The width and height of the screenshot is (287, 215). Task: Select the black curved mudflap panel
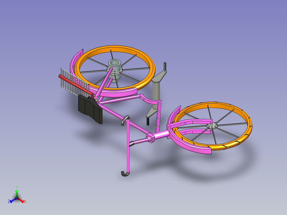tap(90, 109)
